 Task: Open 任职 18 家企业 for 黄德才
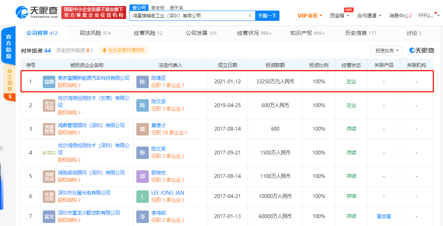tap(169, 132)
